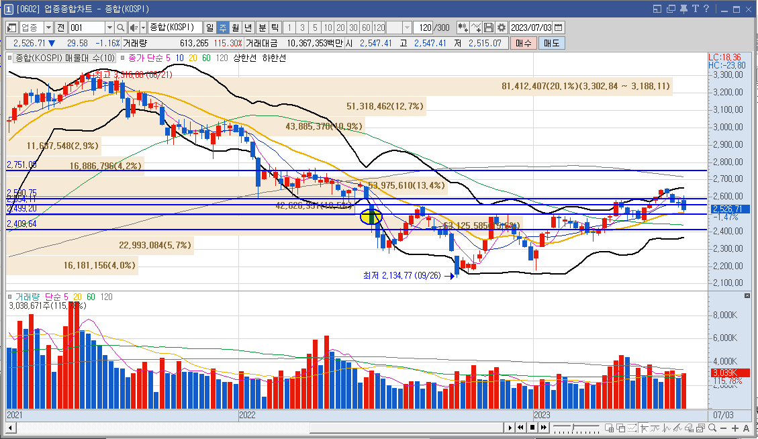Click the add indicator line icon
The image size is (758, 439).
(x=476, y=28)
